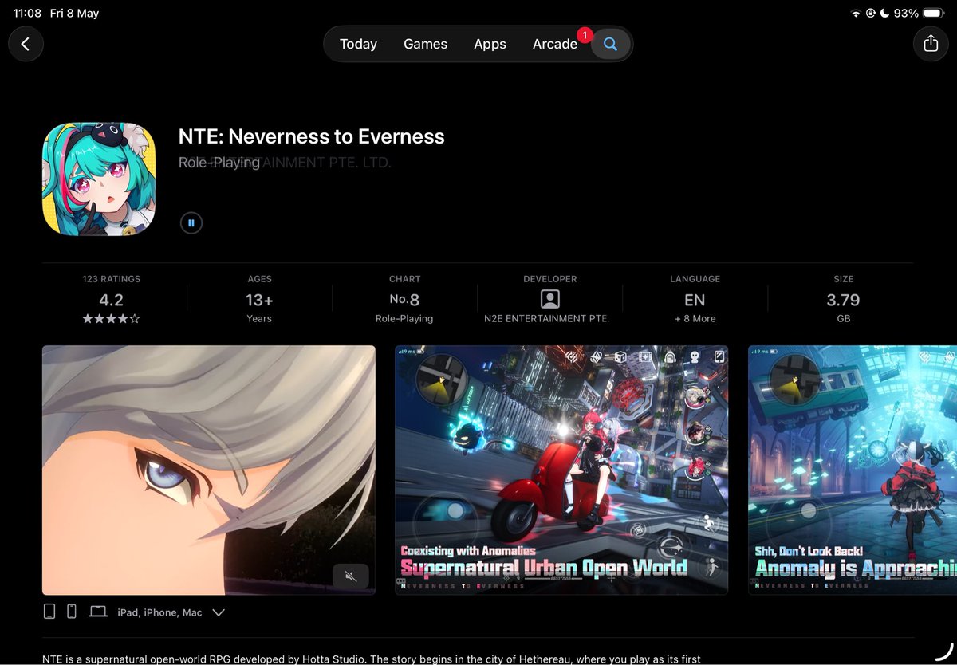
Task: Switch to the Games tab
Action: click(x=425, y=44)
